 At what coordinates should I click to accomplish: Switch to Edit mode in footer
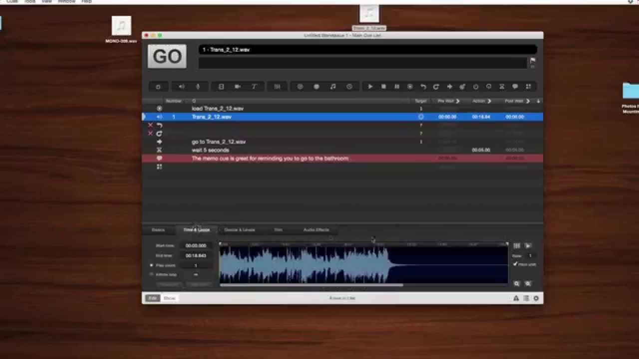[152, 298]
